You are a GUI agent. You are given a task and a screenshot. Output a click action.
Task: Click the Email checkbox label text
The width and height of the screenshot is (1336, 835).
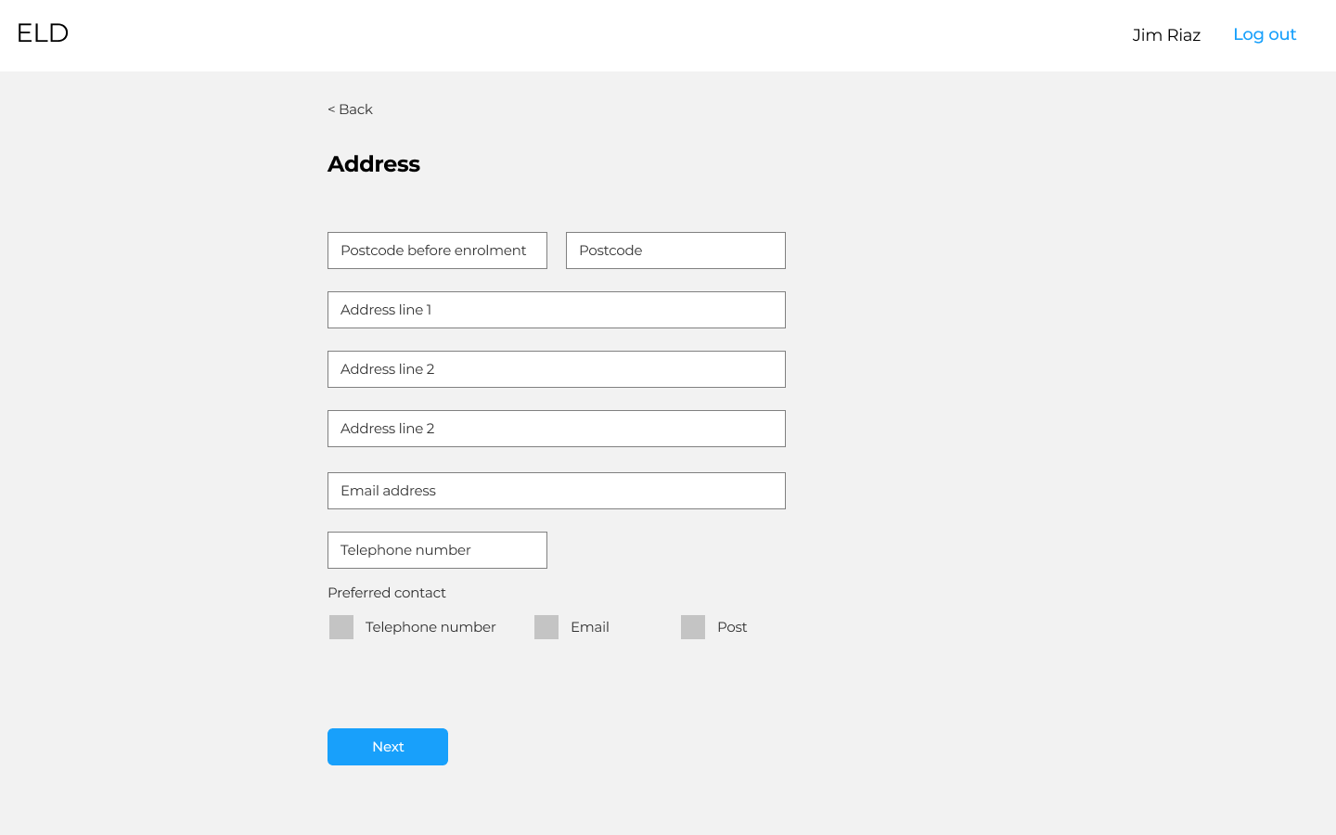[x=590, y=627]
